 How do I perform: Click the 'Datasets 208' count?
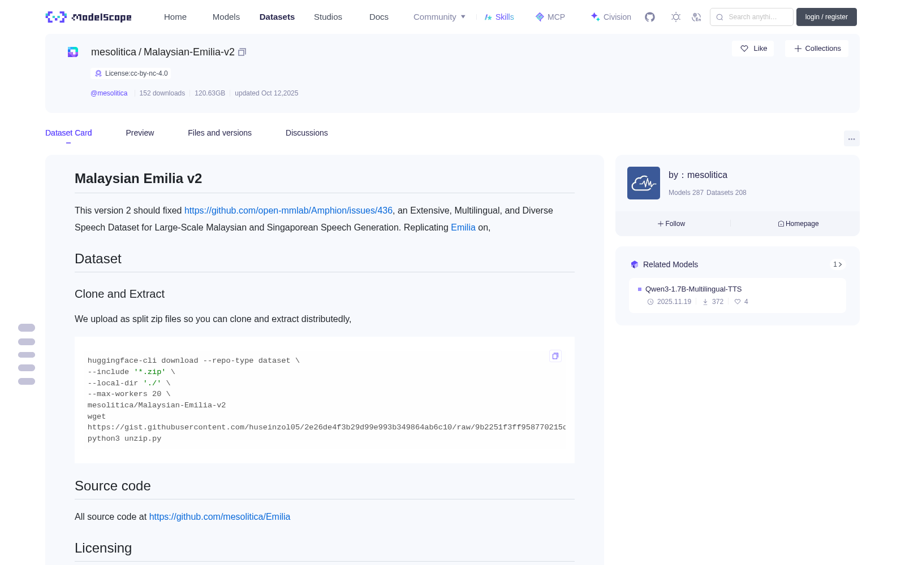[x=727, y=193]
